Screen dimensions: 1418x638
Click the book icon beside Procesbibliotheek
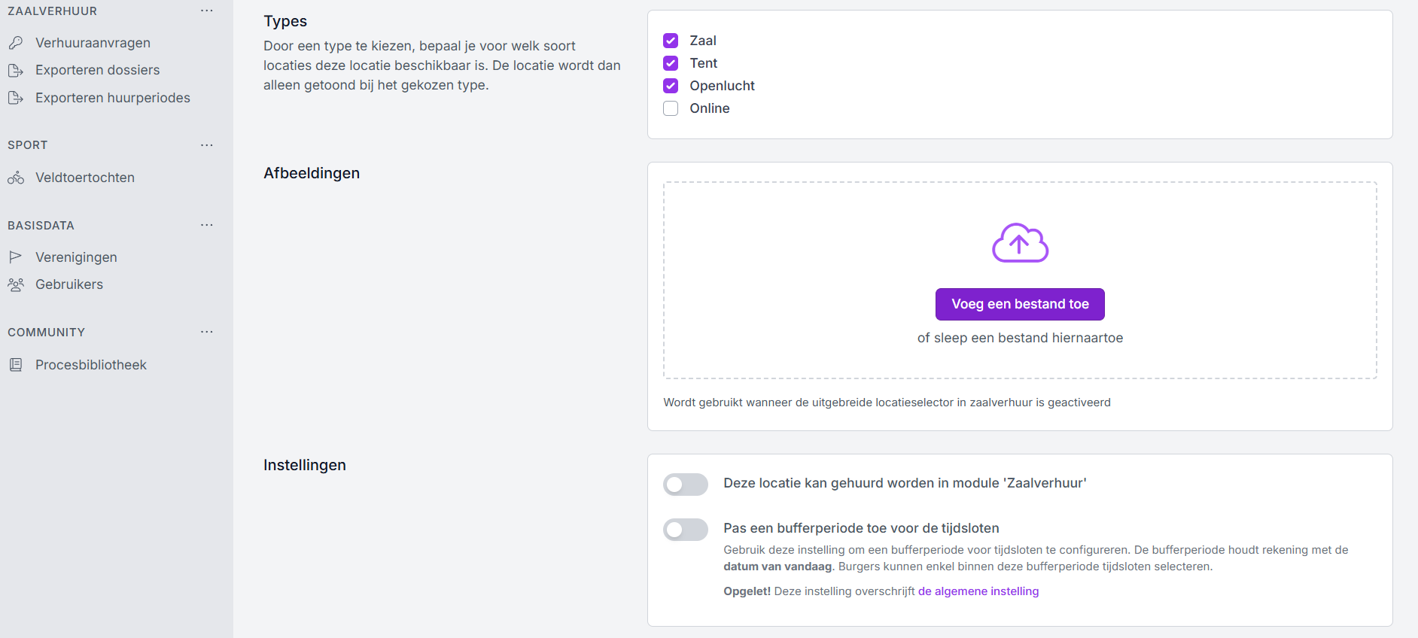coord(16,365)
